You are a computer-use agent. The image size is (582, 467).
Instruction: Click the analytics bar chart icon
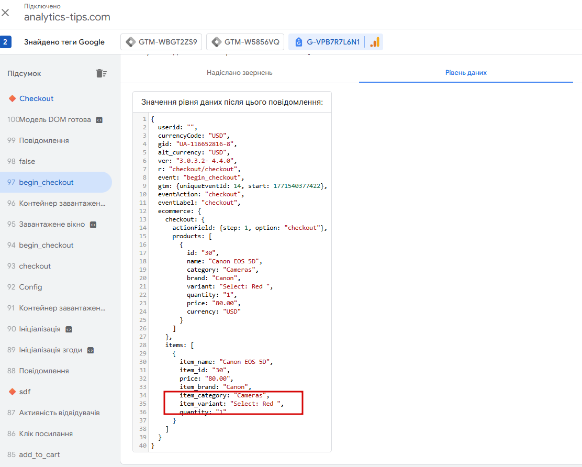point(375,42)
